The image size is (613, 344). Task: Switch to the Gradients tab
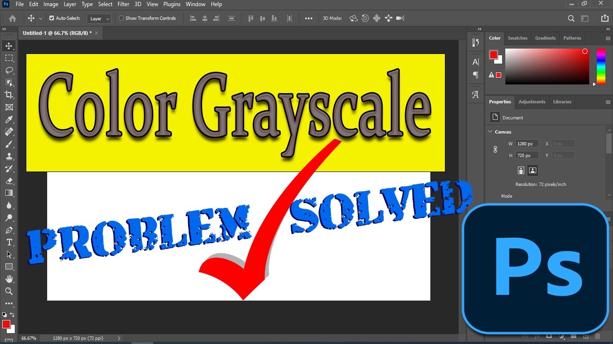(x=545, y=38)
